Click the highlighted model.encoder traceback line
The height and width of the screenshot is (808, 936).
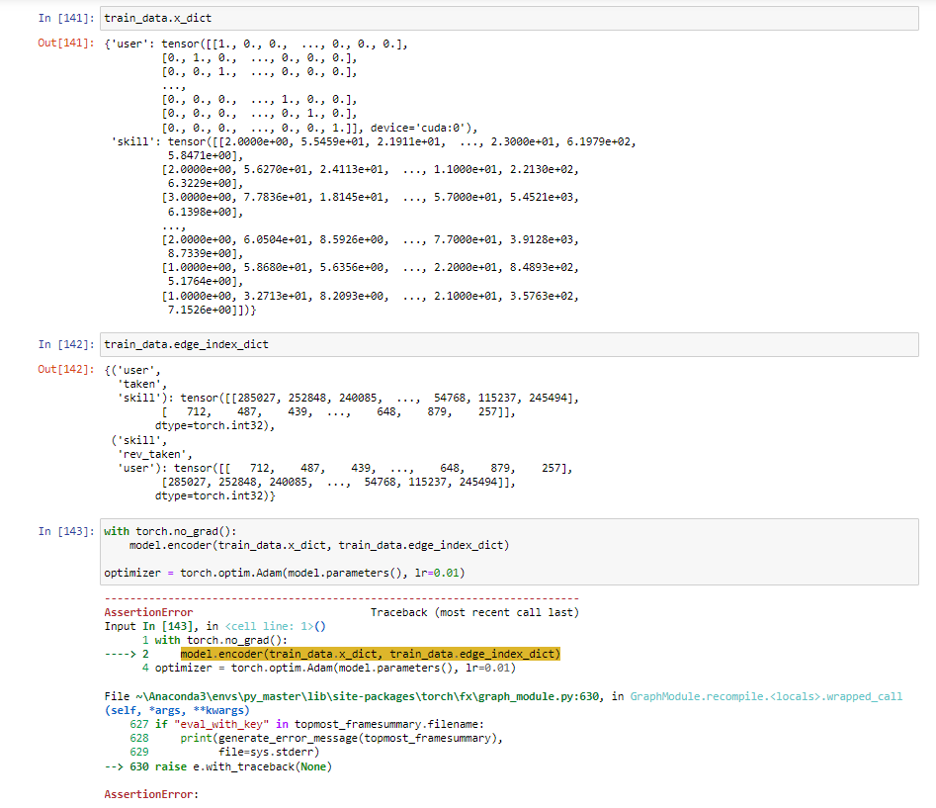click(370, 654)
